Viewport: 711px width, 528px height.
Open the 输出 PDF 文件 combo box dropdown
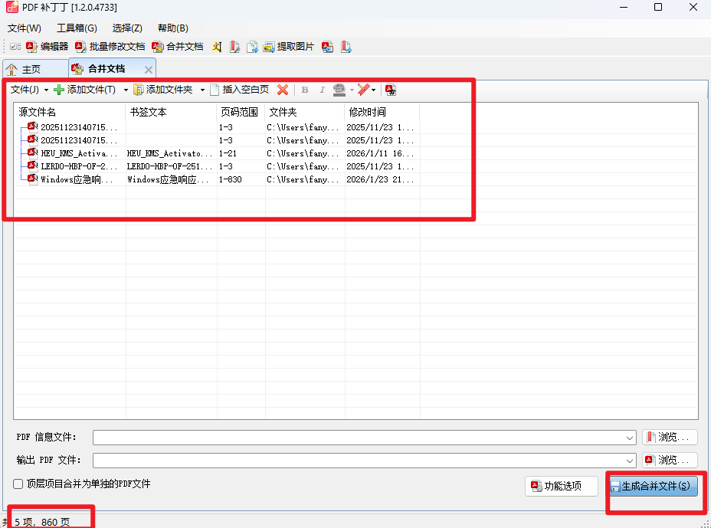coord(629,461)
